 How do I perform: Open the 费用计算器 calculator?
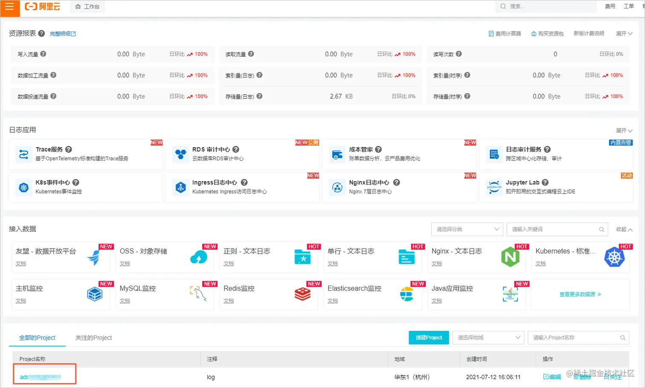505,34
